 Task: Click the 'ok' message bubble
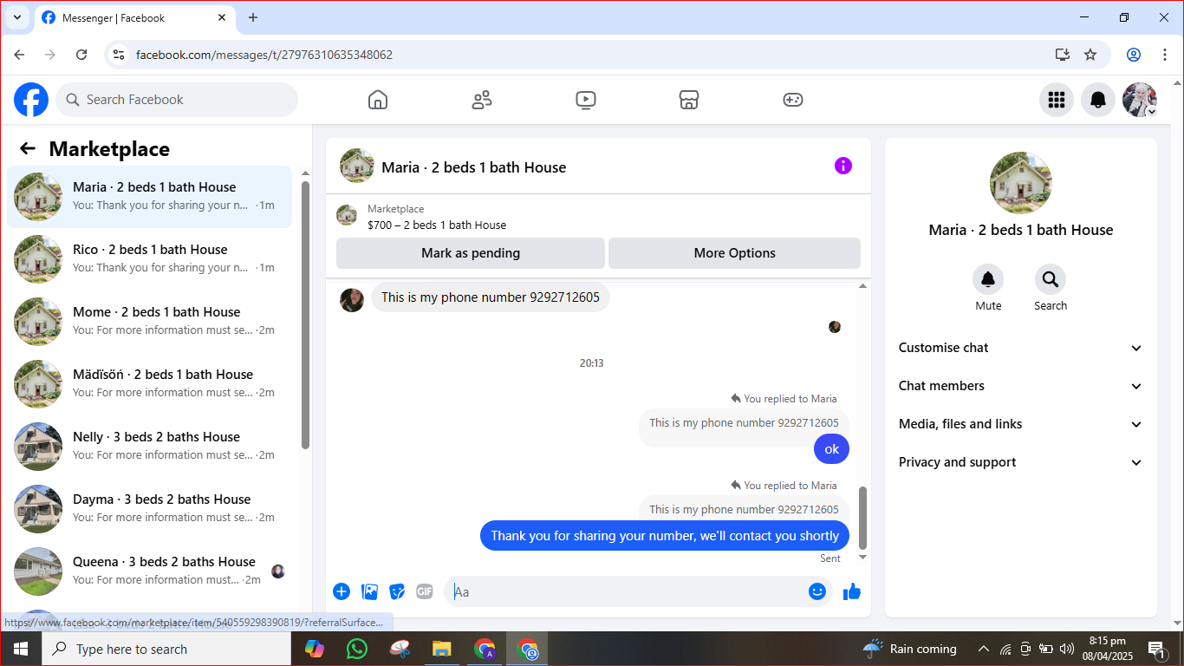(832, 449)
